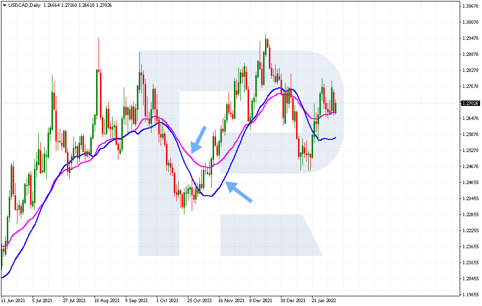
Task: Click the 21 Jan 2022 date label
Action: pyautogui.click(x=324, y=301)
